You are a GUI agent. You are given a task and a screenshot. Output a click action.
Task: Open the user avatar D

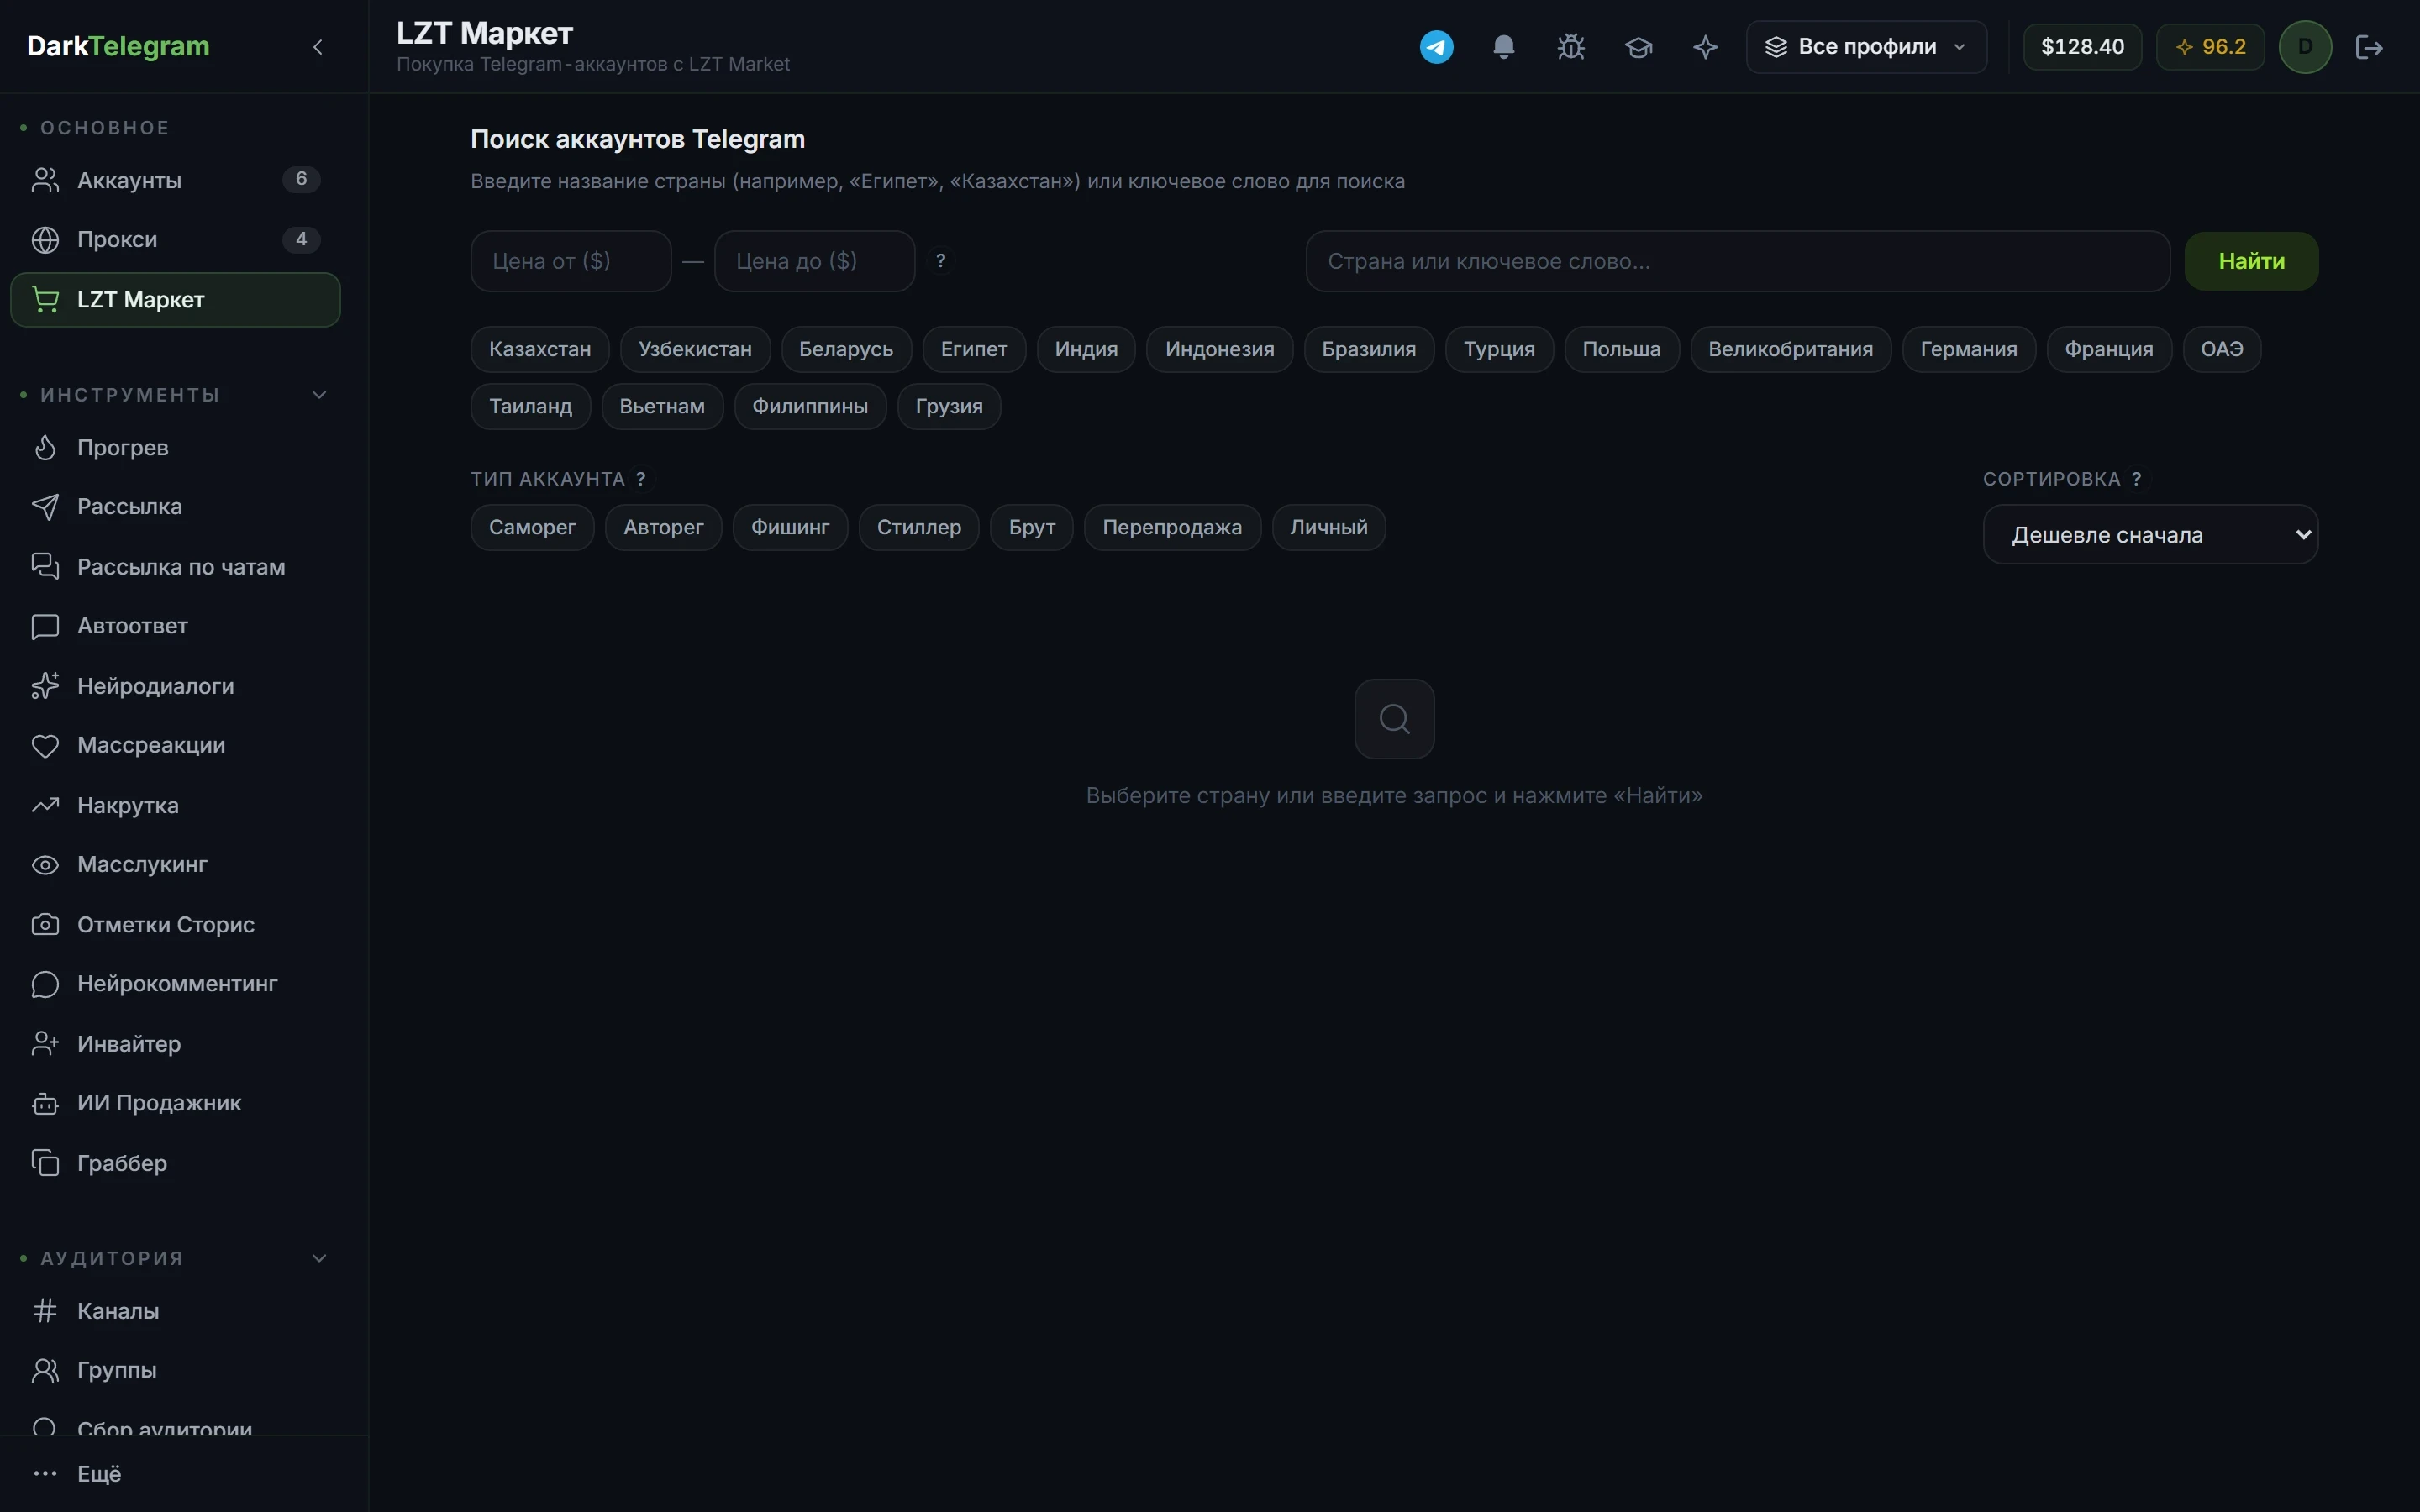[2305, 47]
